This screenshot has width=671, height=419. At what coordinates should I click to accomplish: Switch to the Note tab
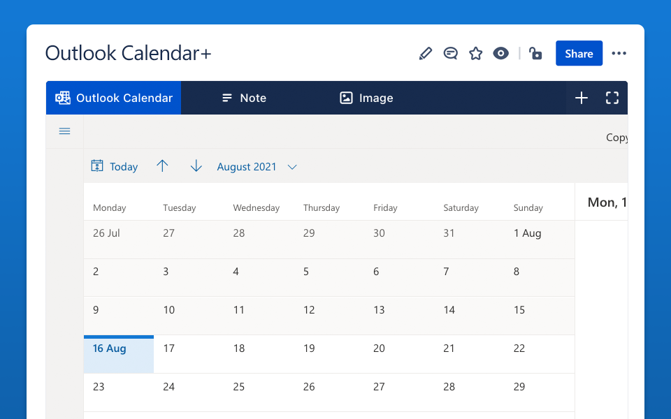[243, 98]
